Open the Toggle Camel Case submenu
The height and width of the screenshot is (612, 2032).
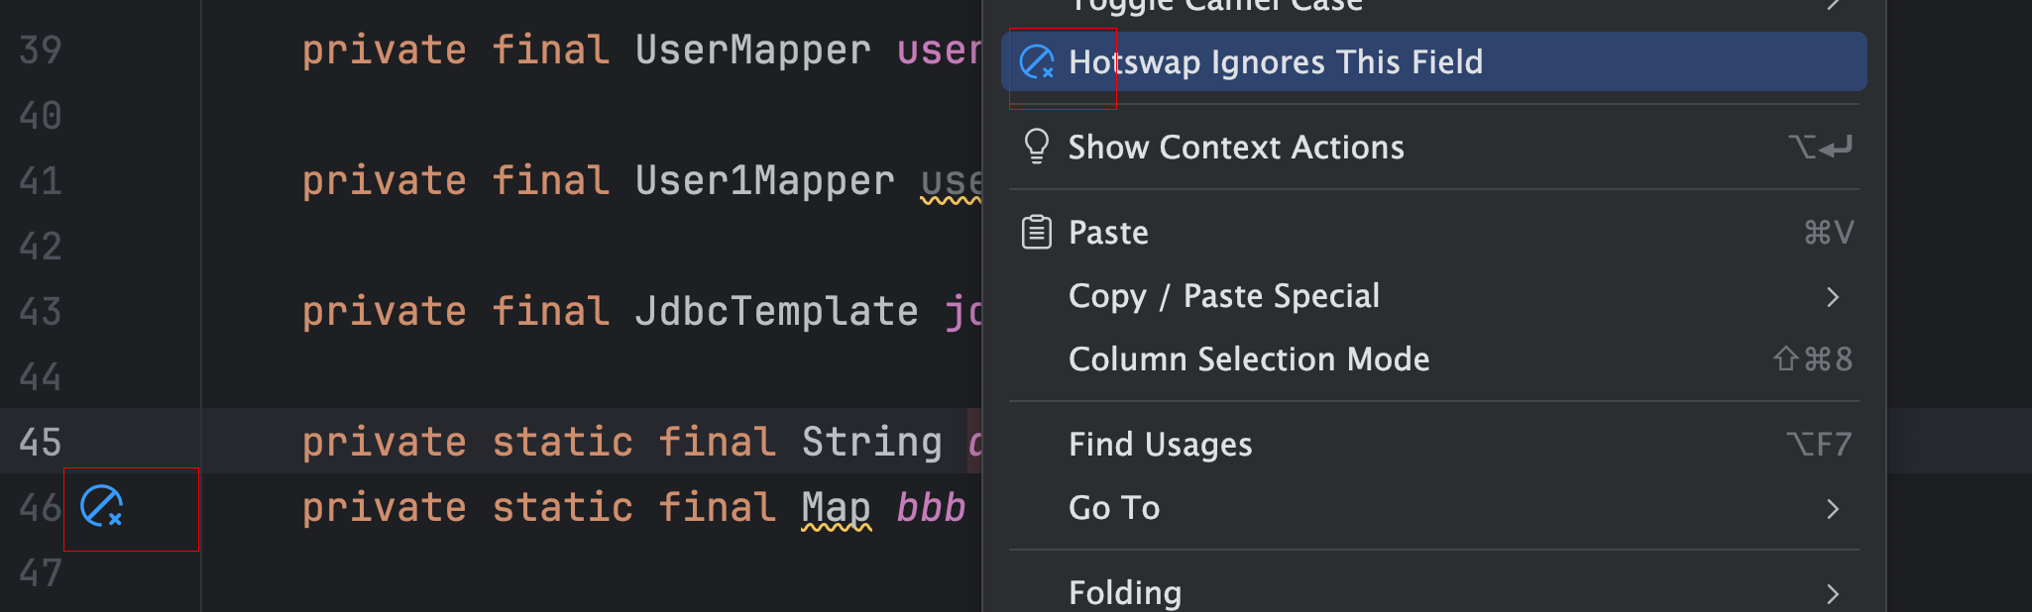[1832, 5]
